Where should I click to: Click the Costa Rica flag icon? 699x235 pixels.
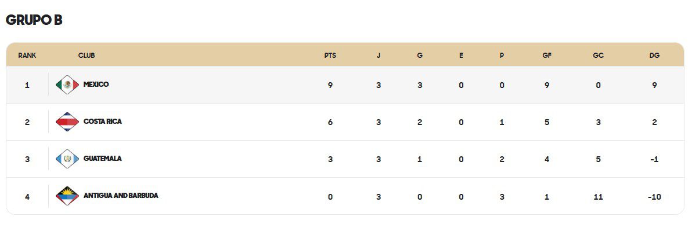tap(67, 122)
